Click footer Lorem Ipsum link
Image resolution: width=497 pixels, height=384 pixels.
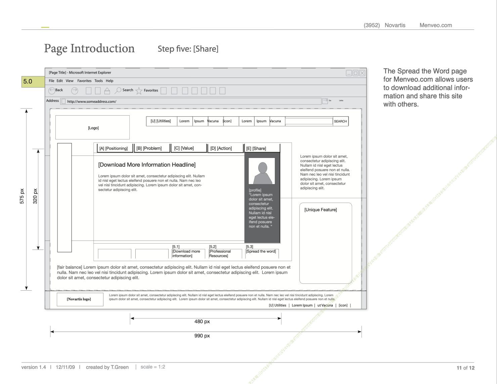point(302,305)
